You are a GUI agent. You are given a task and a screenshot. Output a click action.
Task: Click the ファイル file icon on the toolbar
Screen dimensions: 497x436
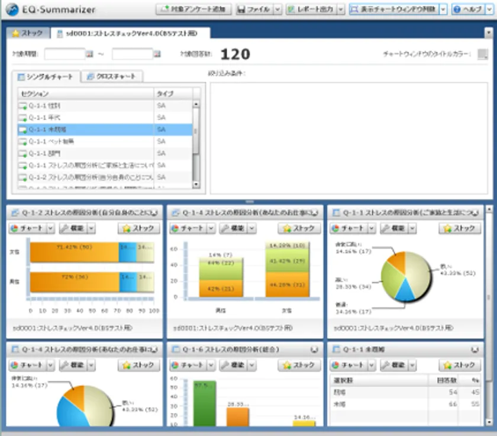click(241, 8)
